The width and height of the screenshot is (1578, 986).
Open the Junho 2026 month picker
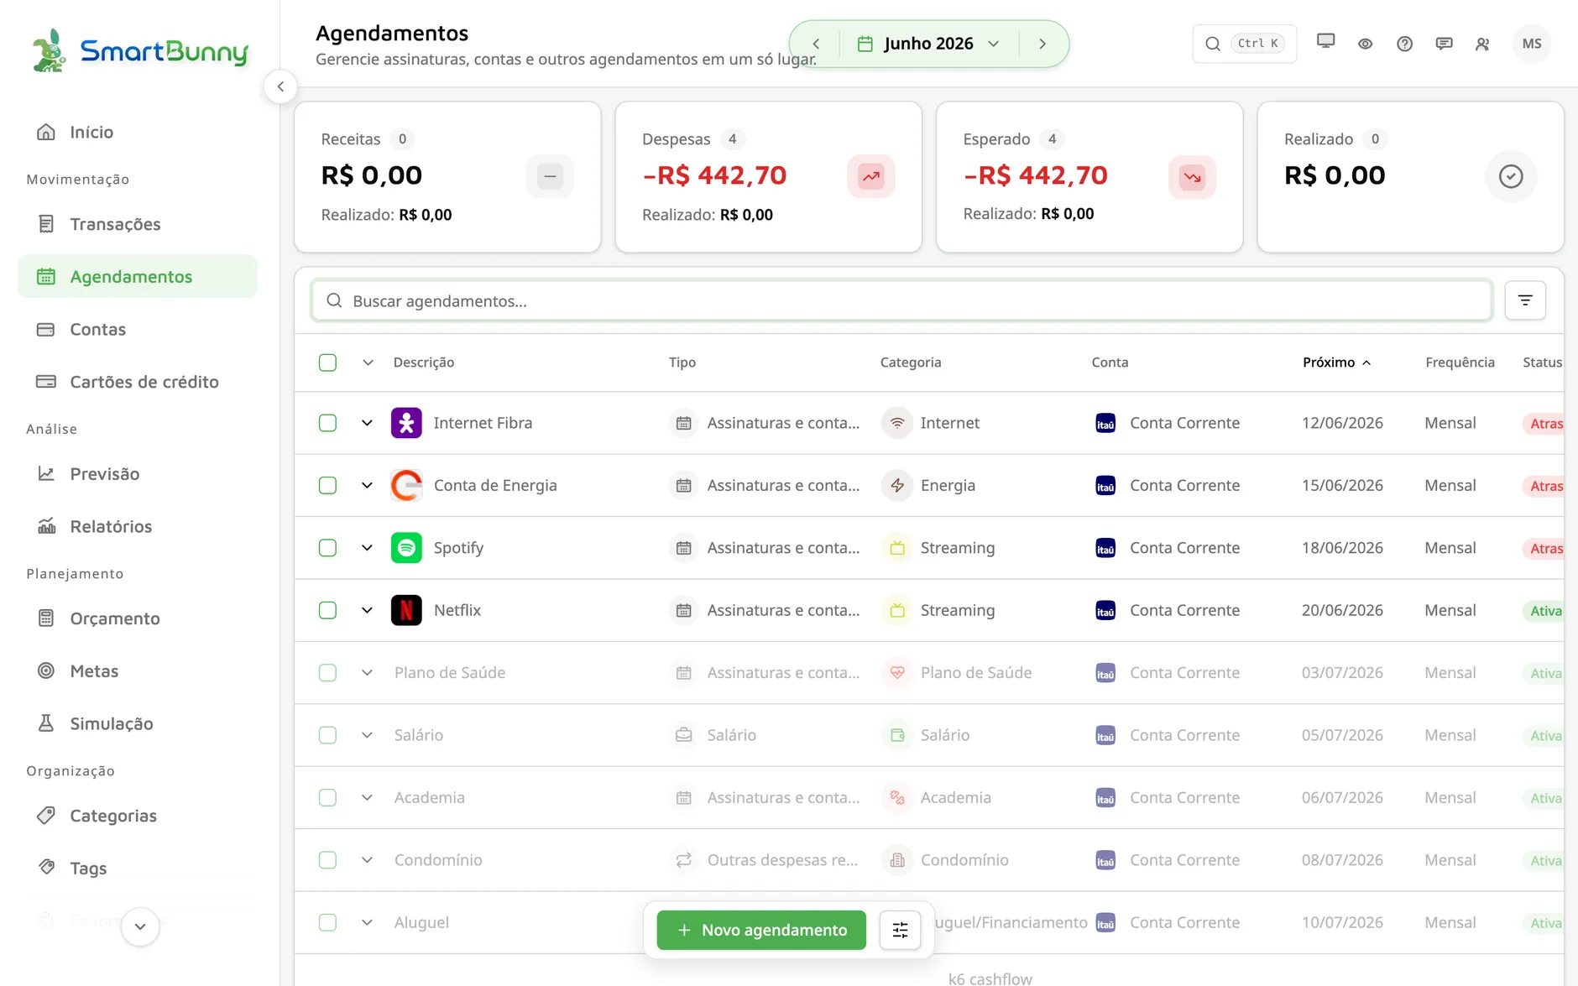(928, 44)
